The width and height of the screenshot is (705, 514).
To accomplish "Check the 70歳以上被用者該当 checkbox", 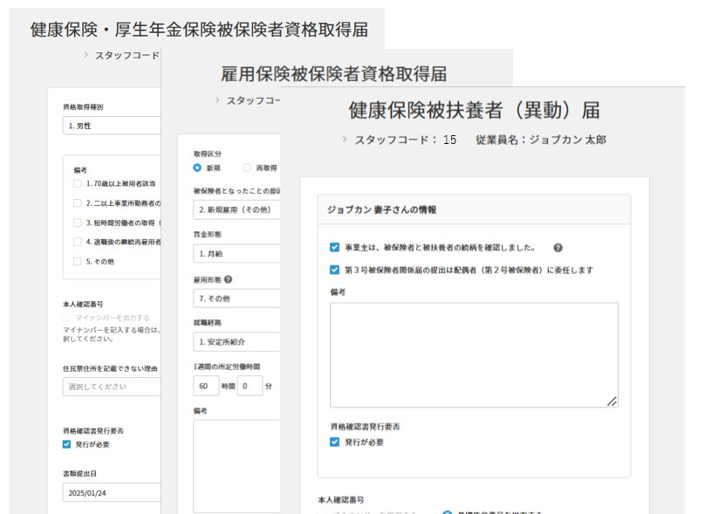I will click(78, 184).
